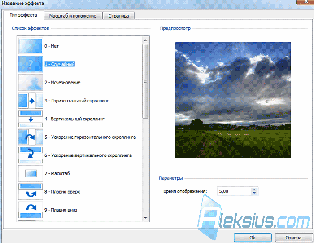The height and width of the screenshot is (243, 314).
Task: Select the Ускорение вертикального скроллинга icon
Action: [x=31, y=155]
